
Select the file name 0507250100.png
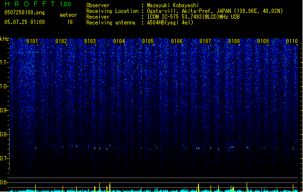tap(25, 12)
